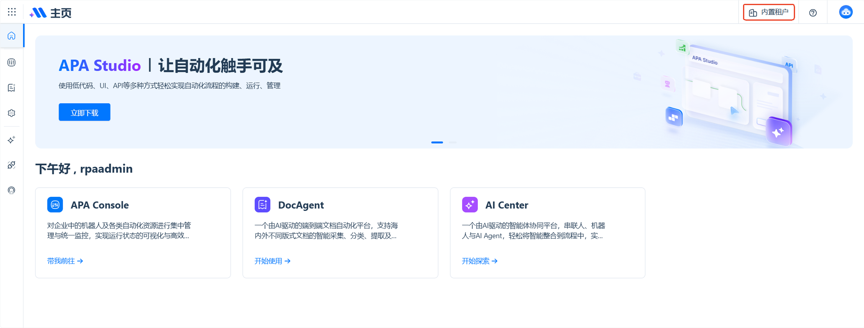
Task: Click the 开始探索 link under AI Center
Action: [479, 261]
